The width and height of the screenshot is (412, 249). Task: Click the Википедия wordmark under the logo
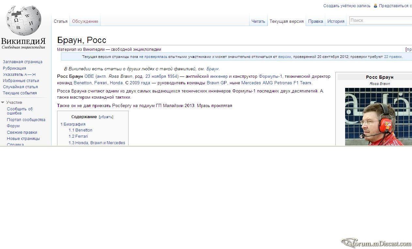pos(23,41)
